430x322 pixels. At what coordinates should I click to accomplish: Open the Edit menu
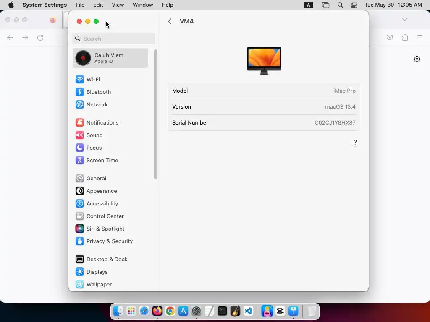(98, 5)
